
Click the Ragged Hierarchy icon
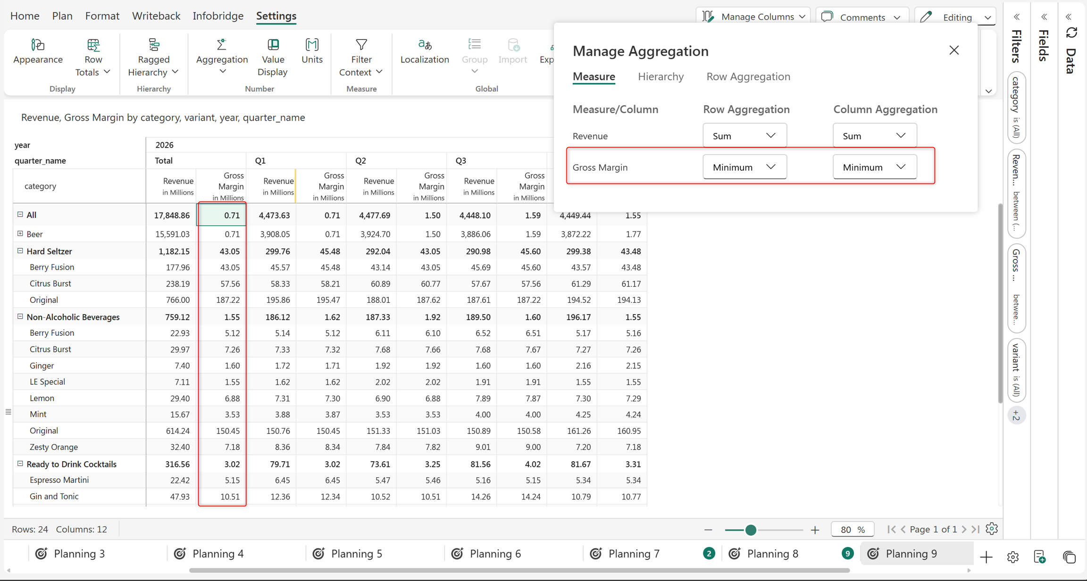pyautogui.click(x=154, y=45)
